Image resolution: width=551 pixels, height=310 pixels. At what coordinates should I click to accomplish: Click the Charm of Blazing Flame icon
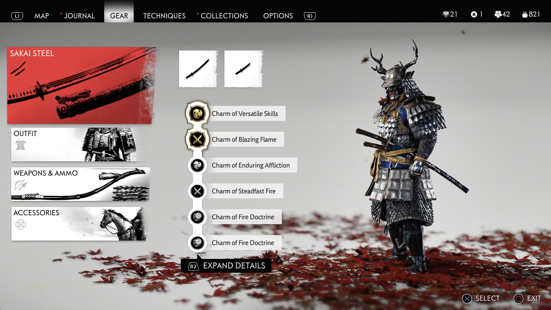197,139
